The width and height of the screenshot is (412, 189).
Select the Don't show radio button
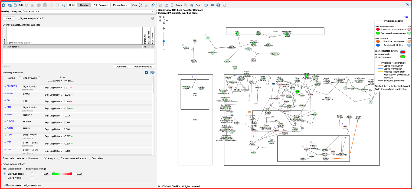tap(90, 158)
